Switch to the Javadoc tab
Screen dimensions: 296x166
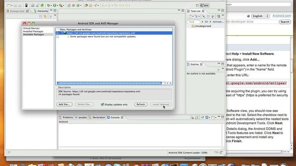click(81, 118)
